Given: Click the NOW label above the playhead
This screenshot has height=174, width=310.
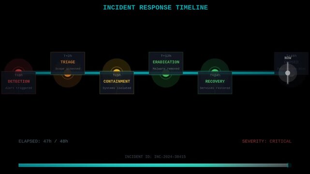Looking at the screenshot, I should [288, 58].
